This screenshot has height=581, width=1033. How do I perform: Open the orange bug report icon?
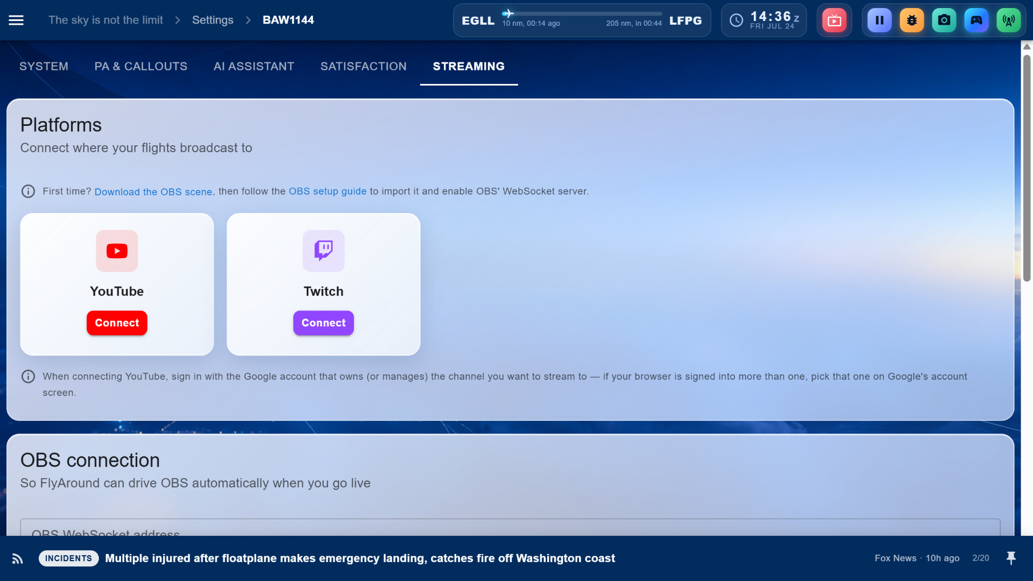[x=912, y=20]
